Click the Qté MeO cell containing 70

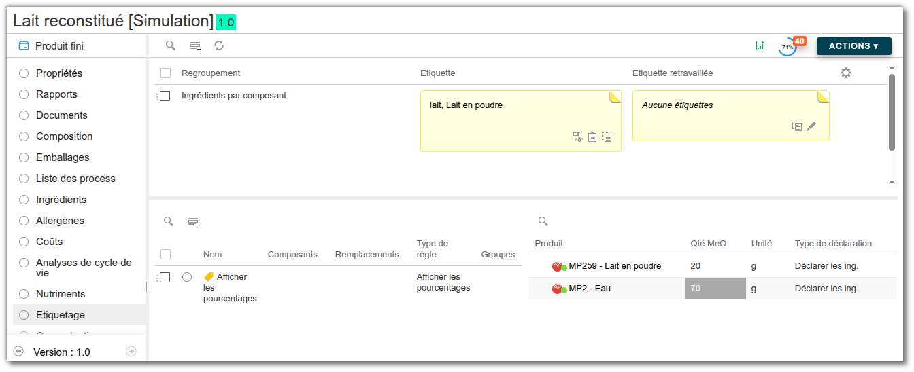click(715, 289)
